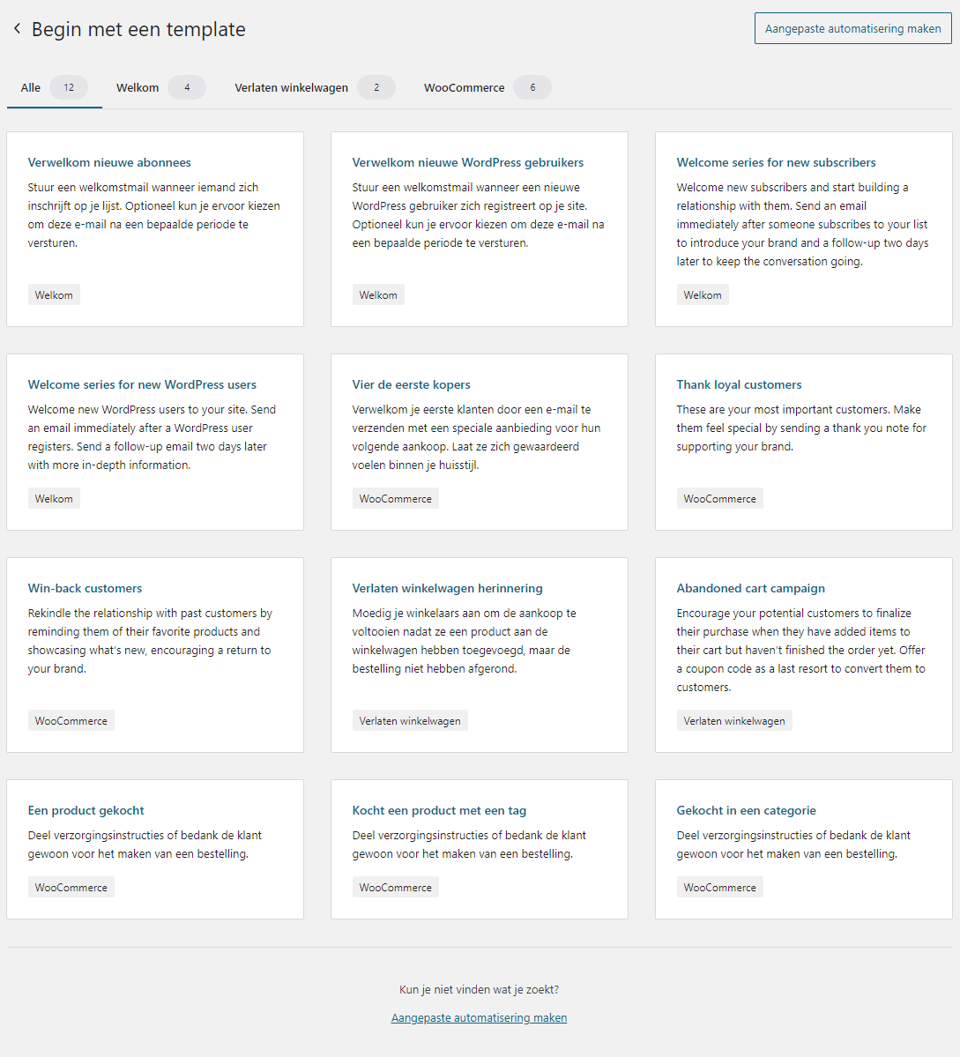Click 'WooCommerce' tag on 'Gekocht in een categorie'

click(x=720, y=887)
